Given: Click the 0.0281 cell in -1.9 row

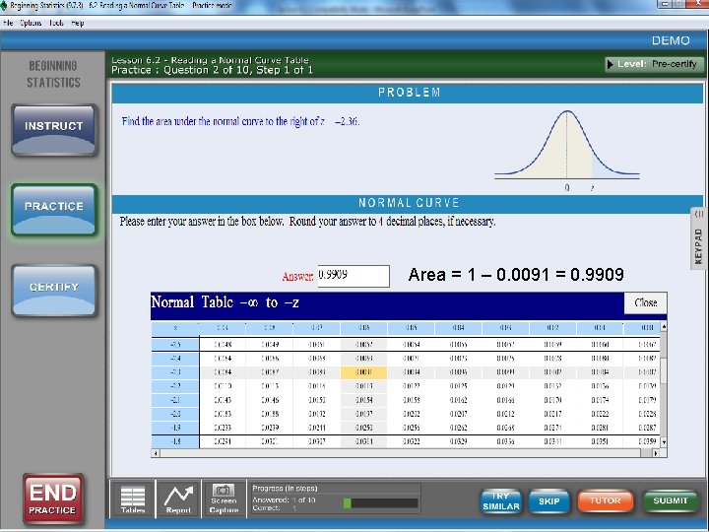Looking at the screenshot, I should [600, 428].
